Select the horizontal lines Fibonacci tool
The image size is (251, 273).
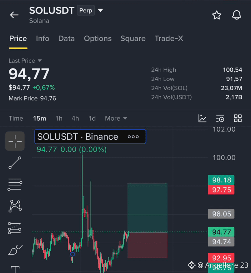pyautogui.click(x=15, y=185)
